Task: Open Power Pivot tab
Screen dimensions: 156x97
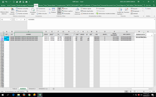Action: tap(96, 5)
